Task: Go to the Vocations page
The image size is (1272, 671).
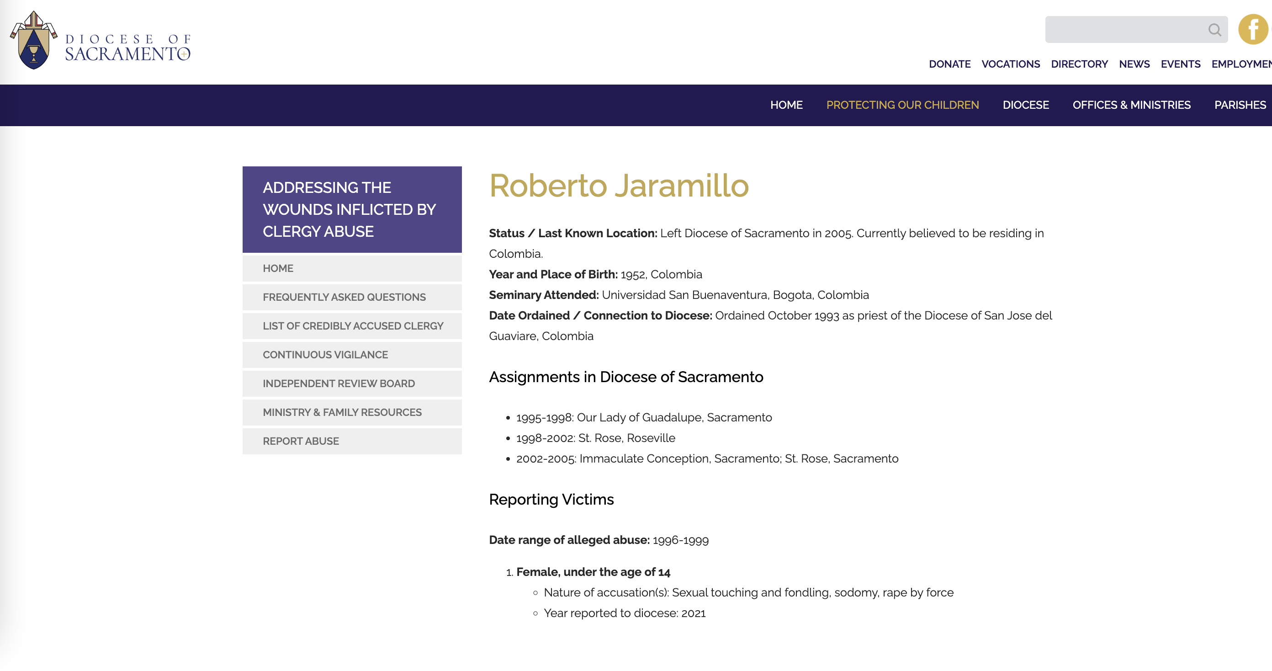Action: [1010, 64]
